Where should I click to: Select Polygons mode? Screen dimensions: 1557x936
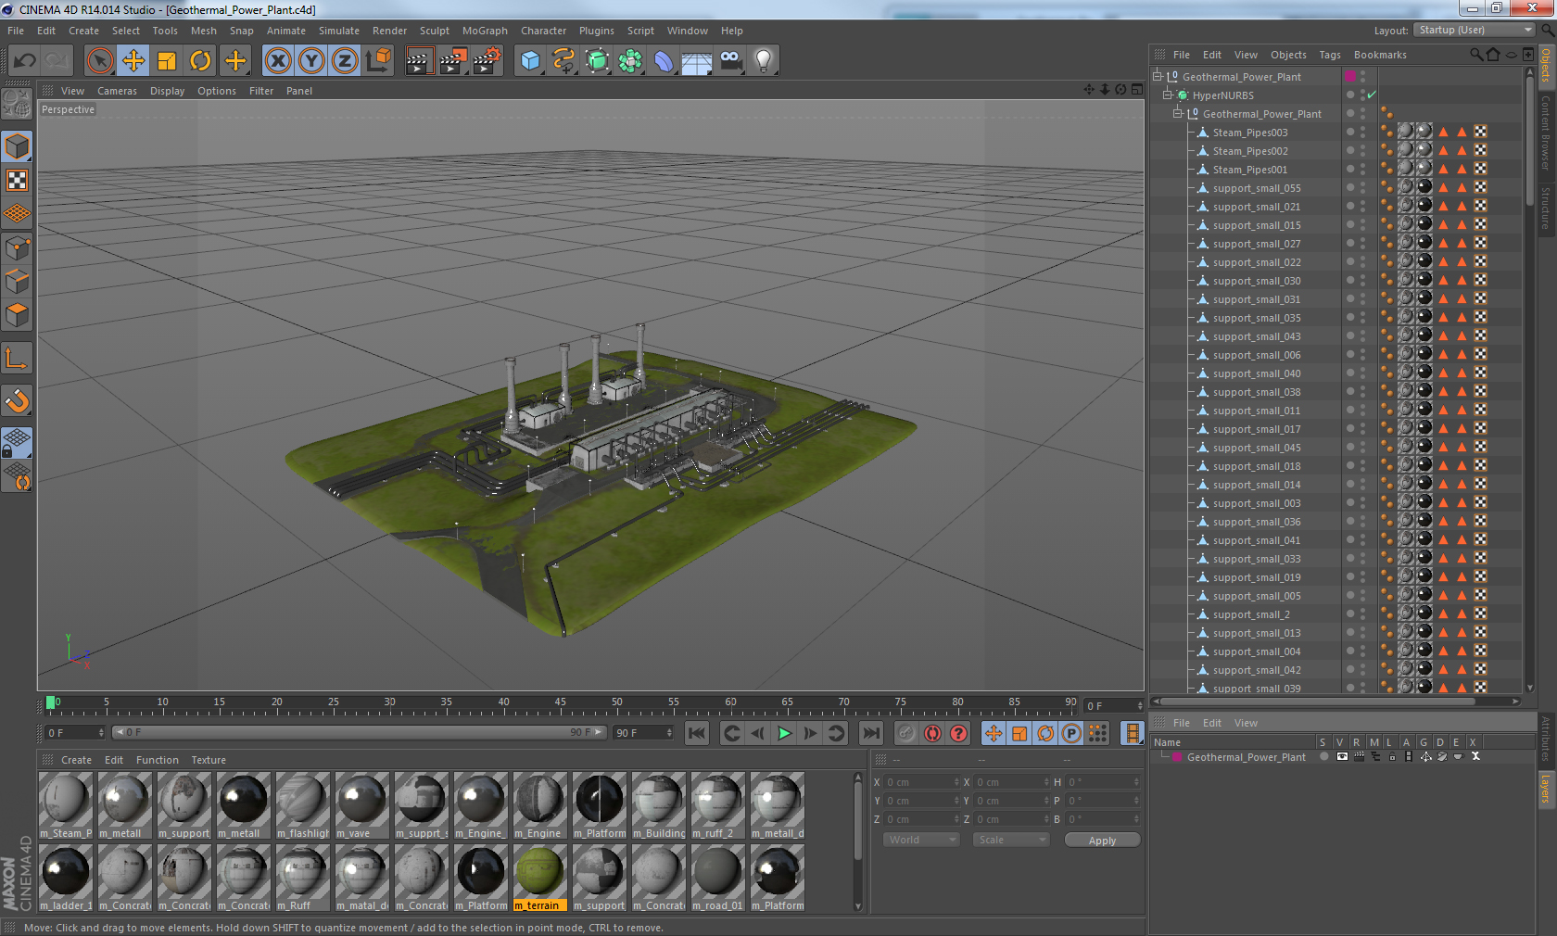tap(17, 315)
